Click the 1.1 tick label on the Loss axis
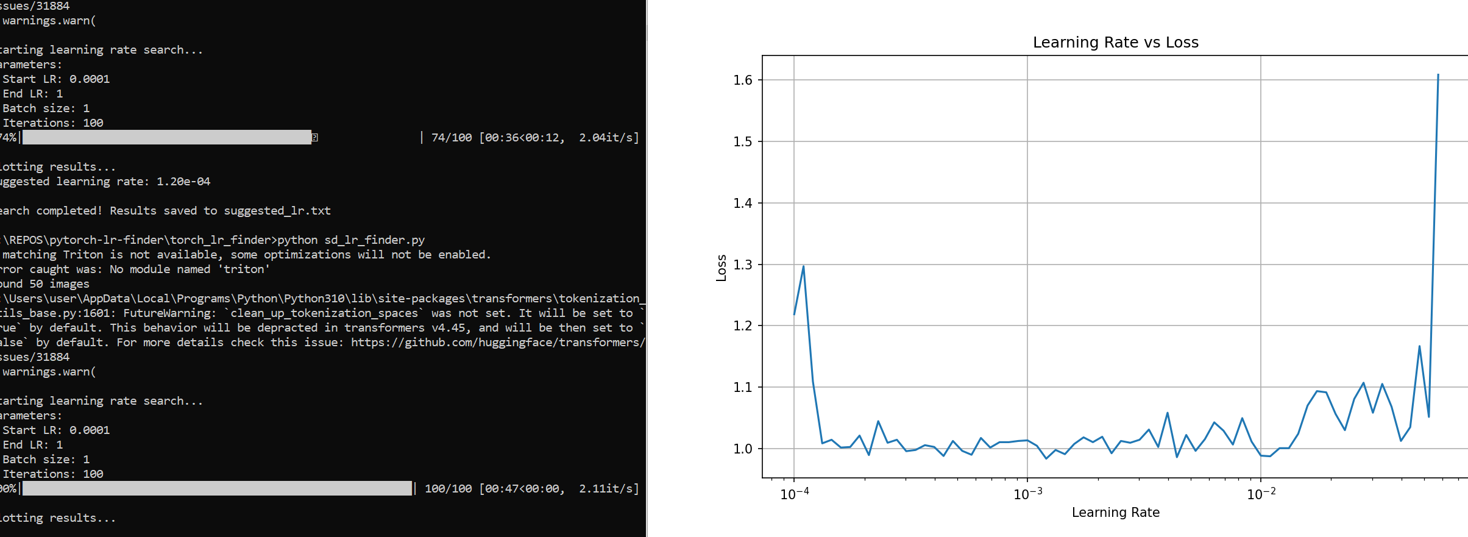Screen dimensions: 1468x537 (x=743, y=387)
